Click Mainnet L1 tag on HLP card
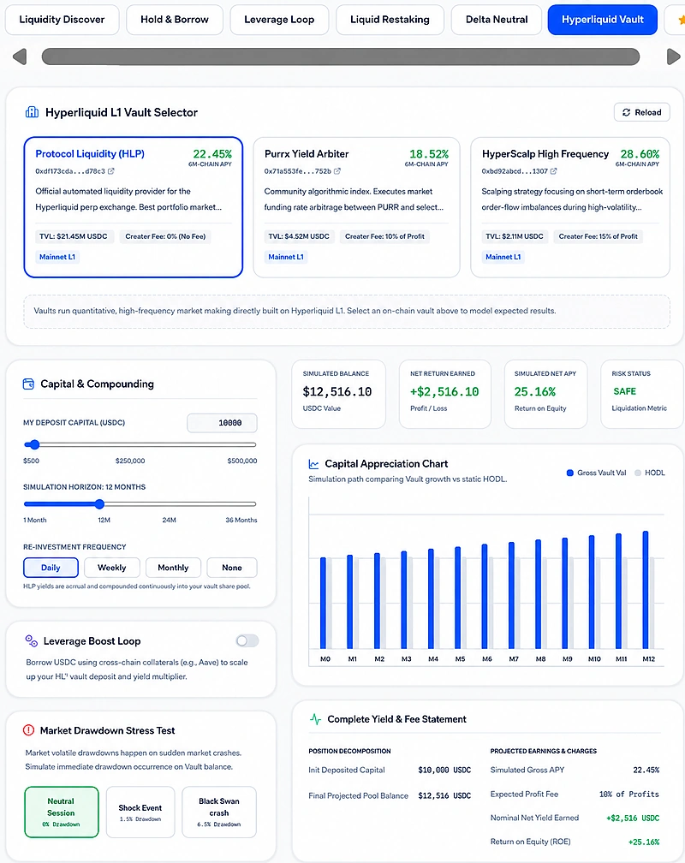This screenshot has width=685, height=863. (57, 257)
